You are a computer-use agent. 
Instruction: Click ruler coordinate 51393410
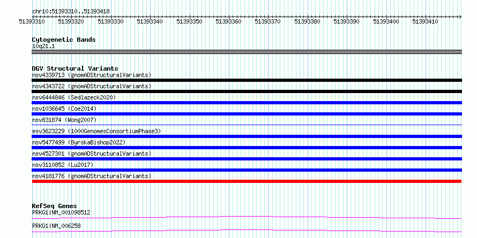pos(426,21)
